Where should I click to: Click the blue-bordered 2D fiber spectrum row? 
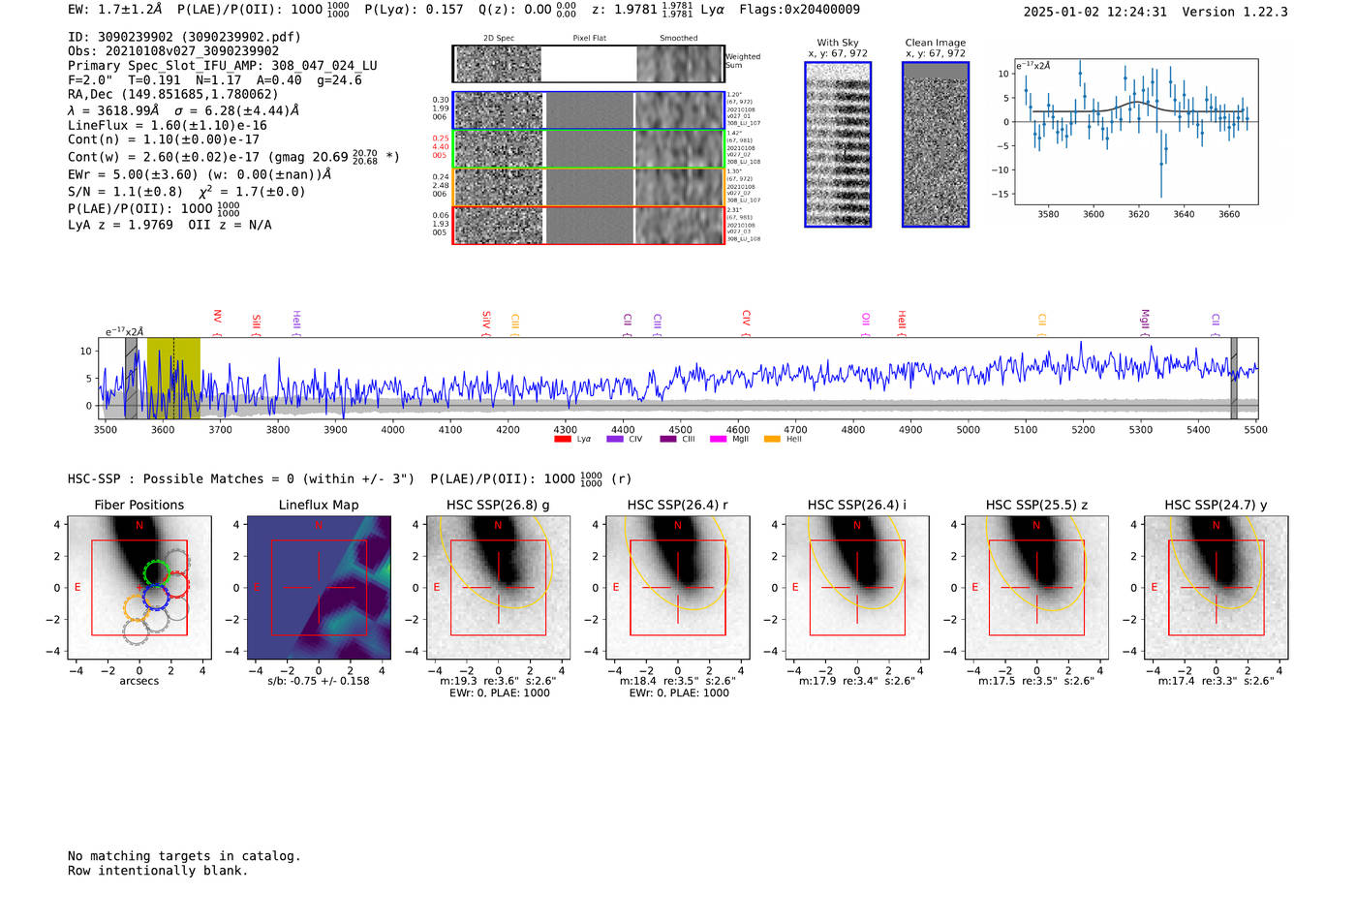(x=588, y=110)
